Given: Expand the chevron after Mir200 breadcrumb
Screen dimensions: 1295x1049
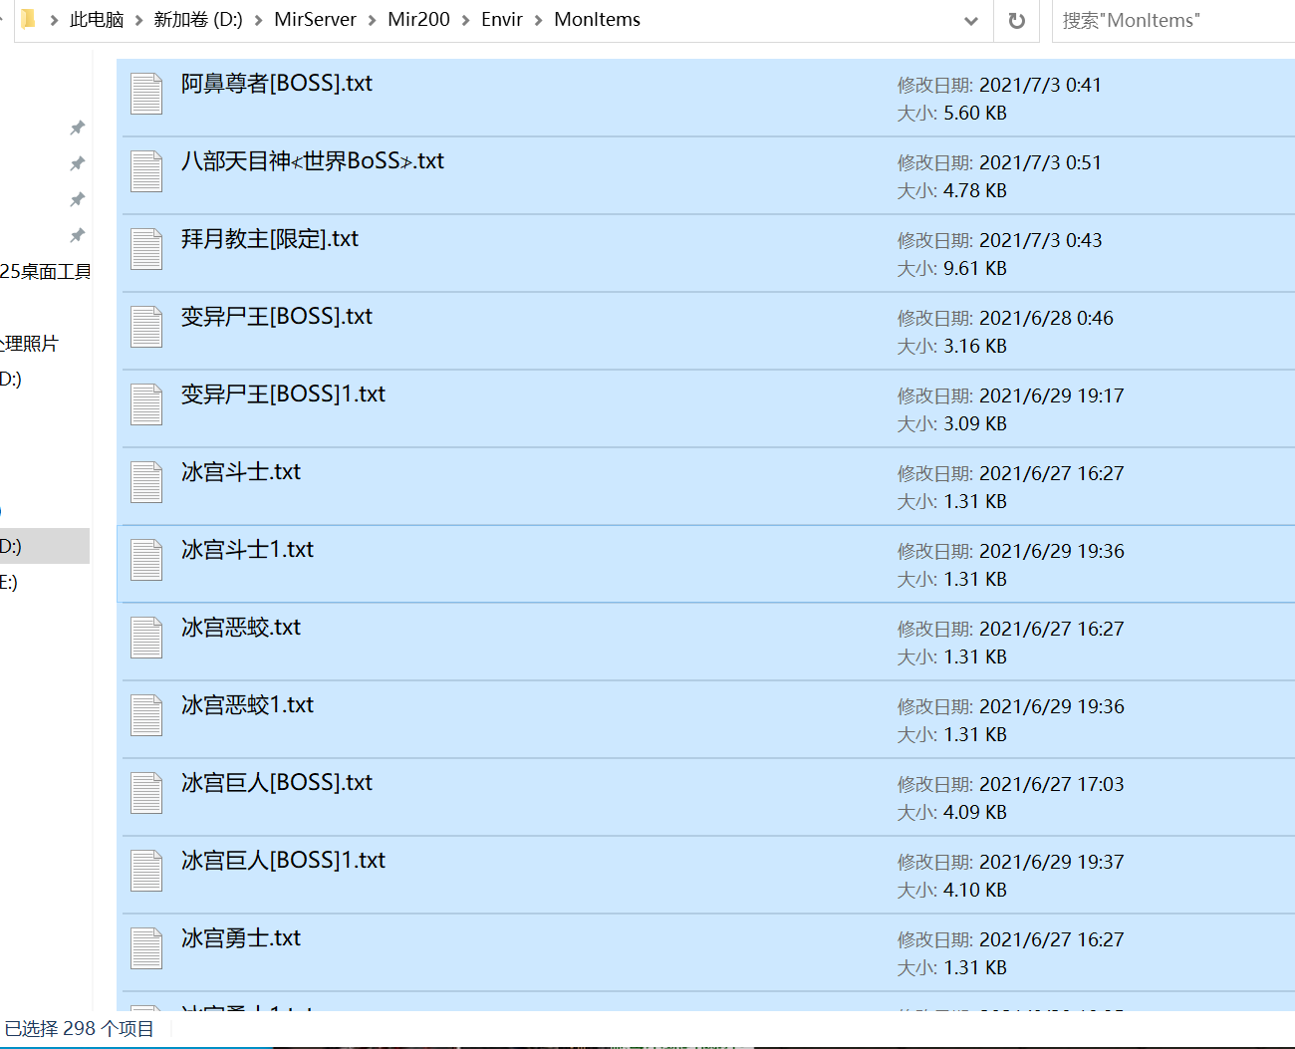Looking at the screenshot, I should tap(465, 20).
